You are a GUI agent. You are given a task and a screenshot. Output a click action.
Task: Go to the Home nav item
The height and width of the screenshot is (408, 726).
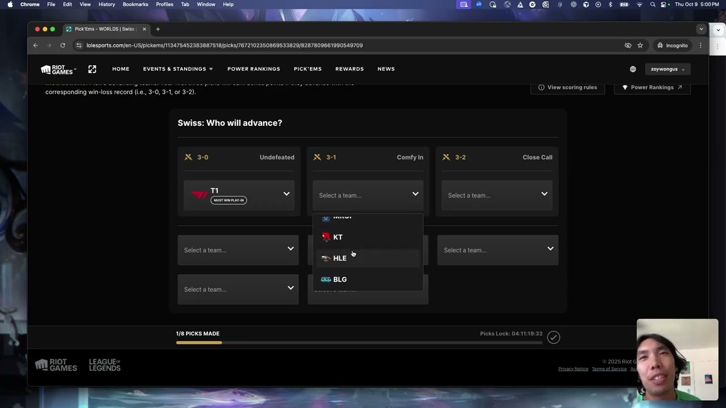click(121, 69)
